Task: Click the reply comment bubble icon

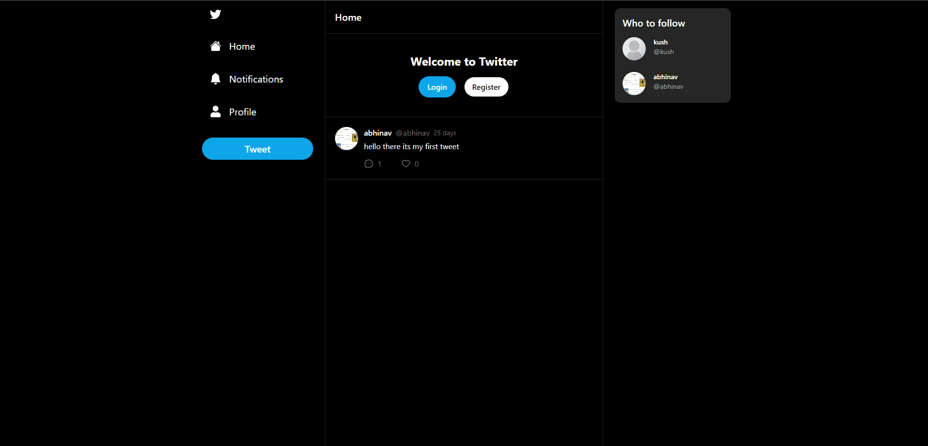Action: [x=369, y=164]
